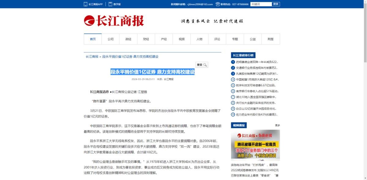The width and height of the screenshot is (367, 180).
Task: Click the news hotline telephone icon
Action: pos(218,4)
